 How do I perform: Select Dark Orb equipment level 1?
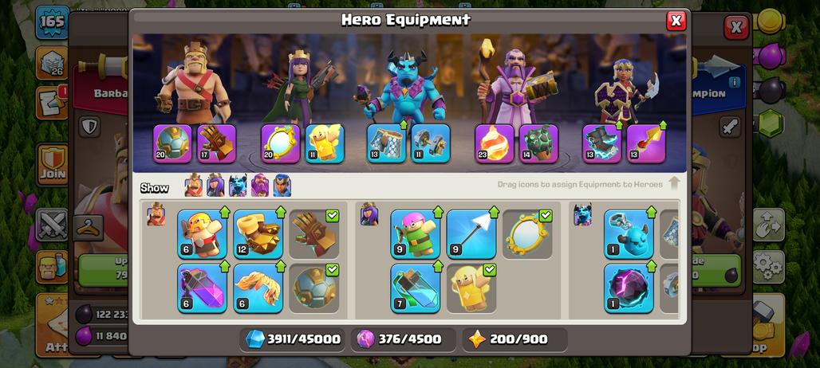(x=629, y=288)
